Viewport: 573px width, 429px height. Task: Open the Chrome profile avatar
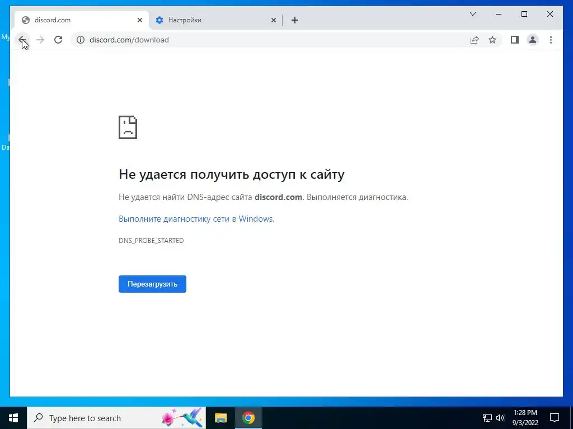click(533, 40)
